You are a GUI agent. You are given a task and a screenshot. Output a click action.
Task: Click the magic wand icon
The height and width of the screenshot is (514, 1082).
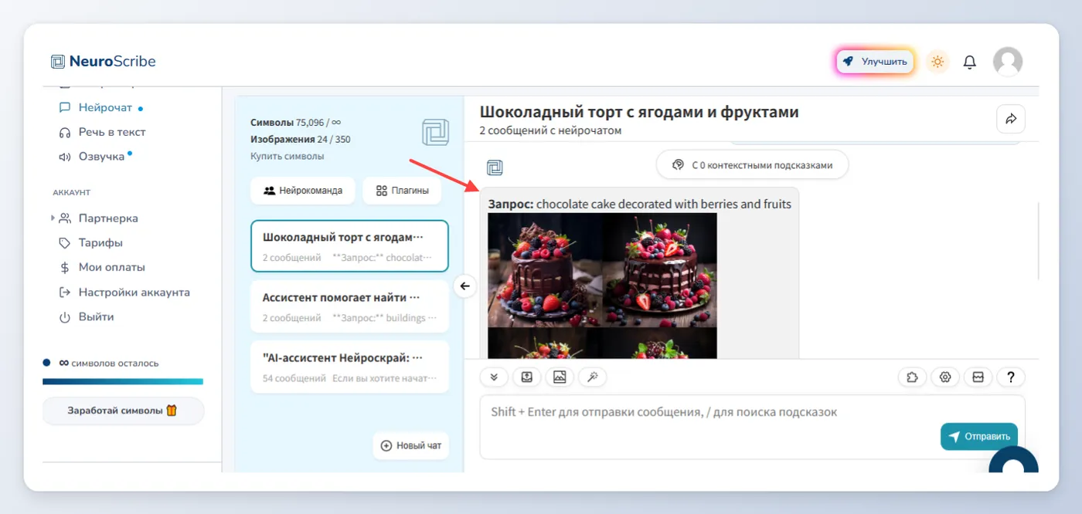pyautogui.click(x=593, y=377)
